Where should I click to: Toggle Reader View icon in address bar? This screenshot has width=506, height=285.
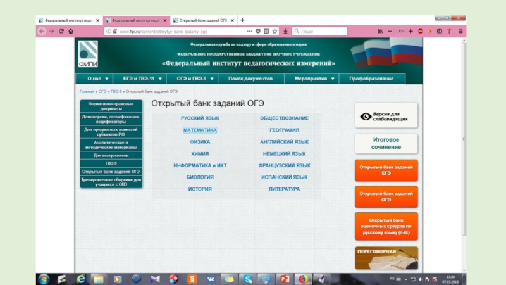tap(266, 31)
